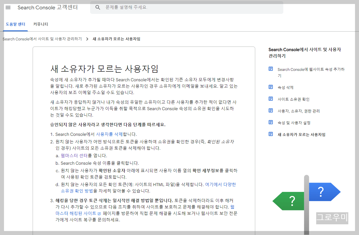Click the article icon beside 새 소유자가 모르는 사용자임

pos(271,134)
